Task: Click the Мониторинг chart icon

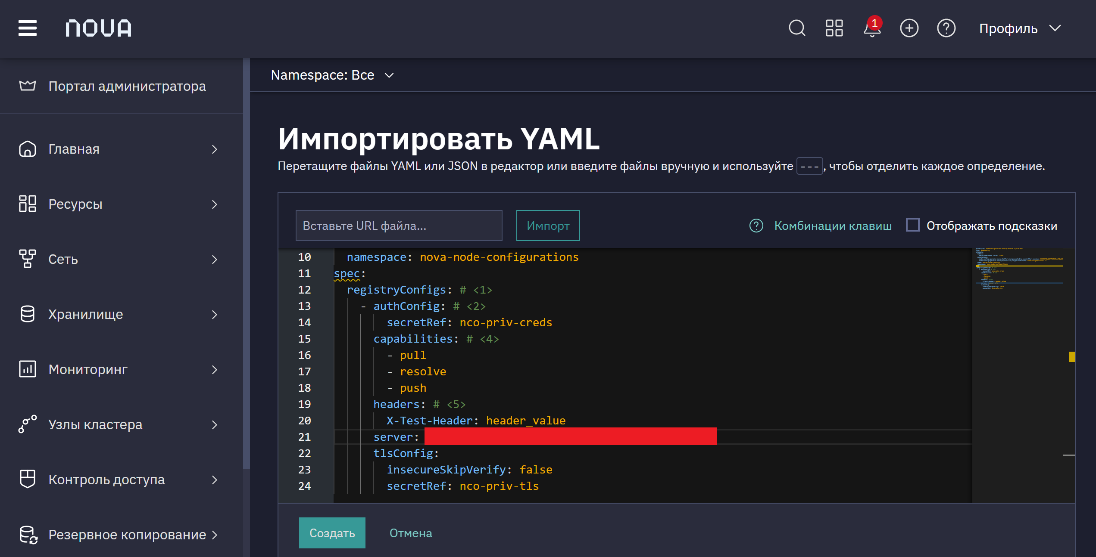Action: click(28, 369)
